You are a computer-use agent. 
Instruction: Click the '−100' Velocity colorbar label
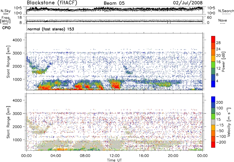(x=221, y=137)
